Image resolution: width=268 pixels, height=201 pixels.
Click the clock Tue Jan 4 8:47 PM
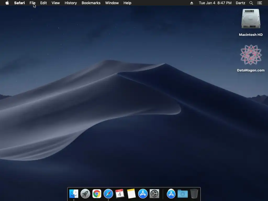coord(215,3)
